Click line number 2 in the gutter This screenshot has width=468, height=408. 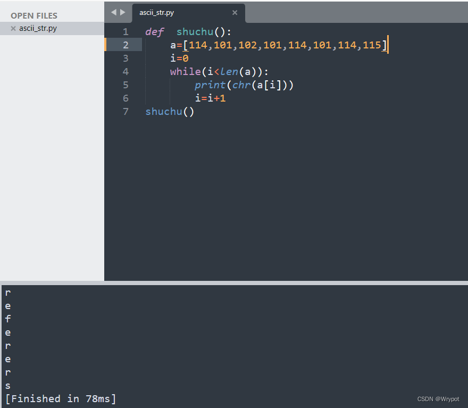pos(126,45)
